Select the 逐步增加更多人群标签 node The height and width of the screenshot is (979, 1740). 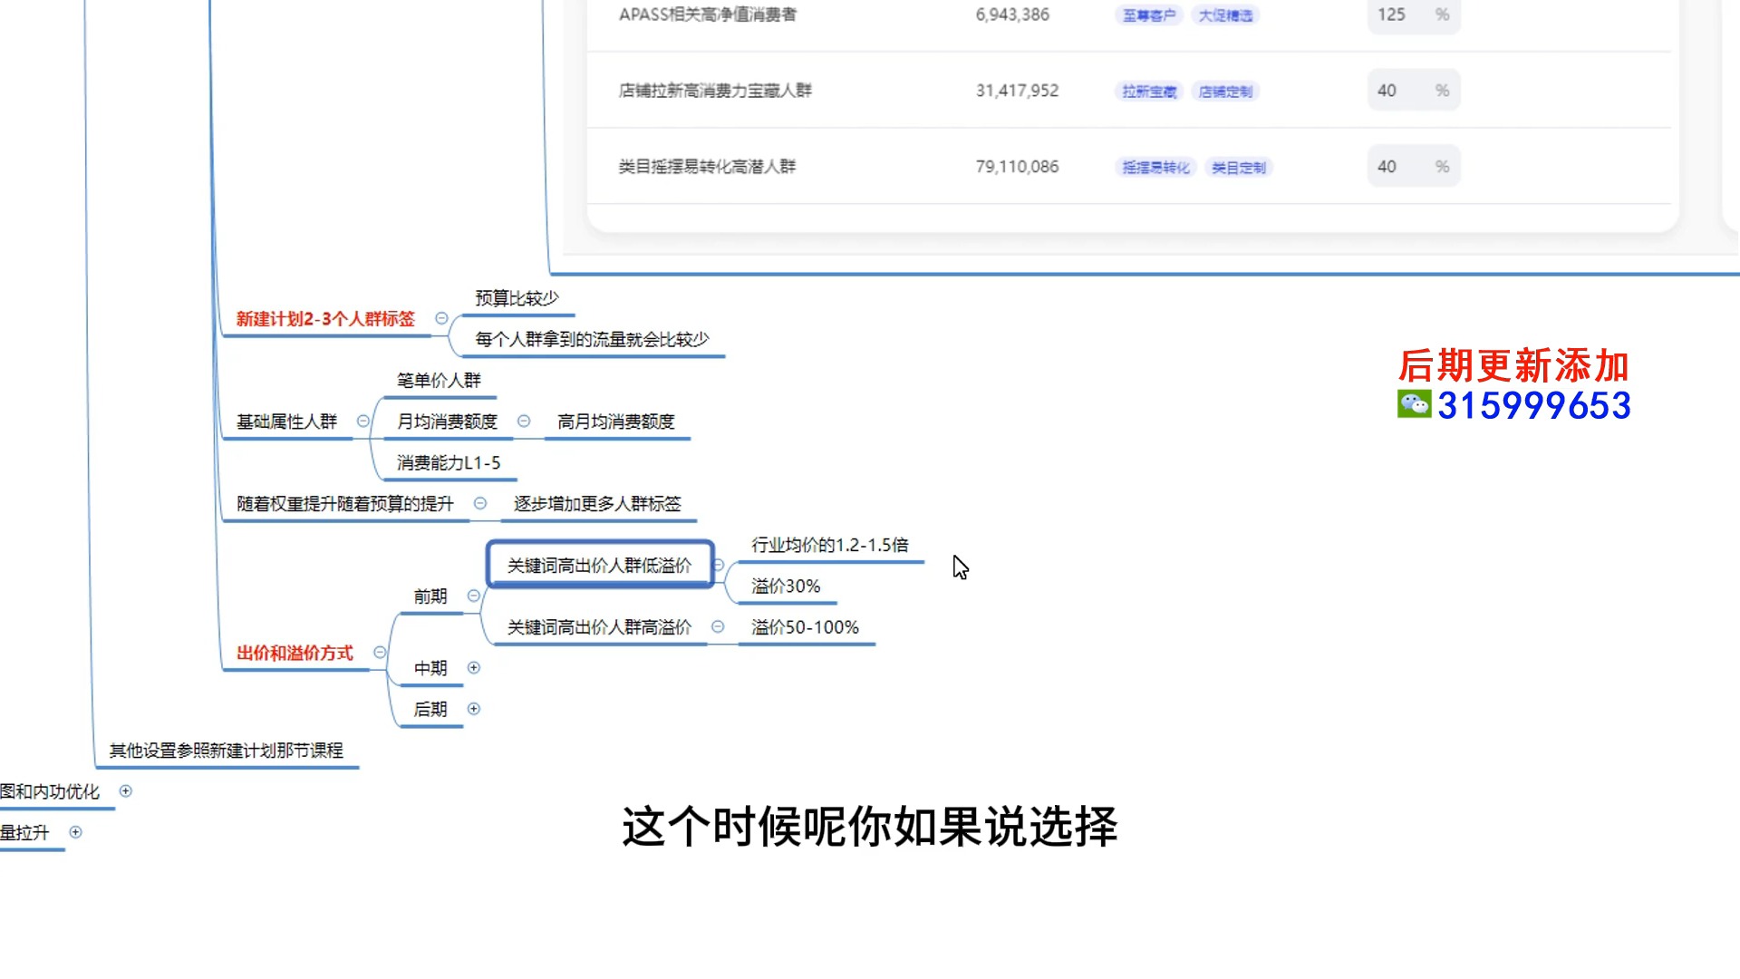tap(597, 504)
